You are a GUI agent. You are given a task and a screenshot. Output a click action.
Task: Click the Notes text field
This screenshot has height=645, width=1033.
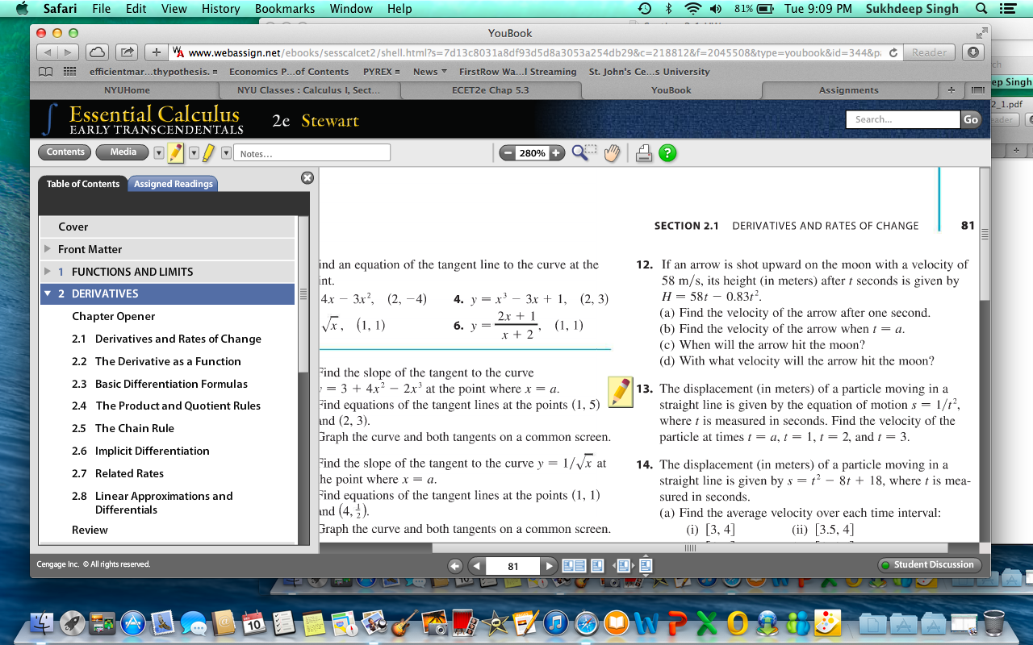[x=312, y=152]
